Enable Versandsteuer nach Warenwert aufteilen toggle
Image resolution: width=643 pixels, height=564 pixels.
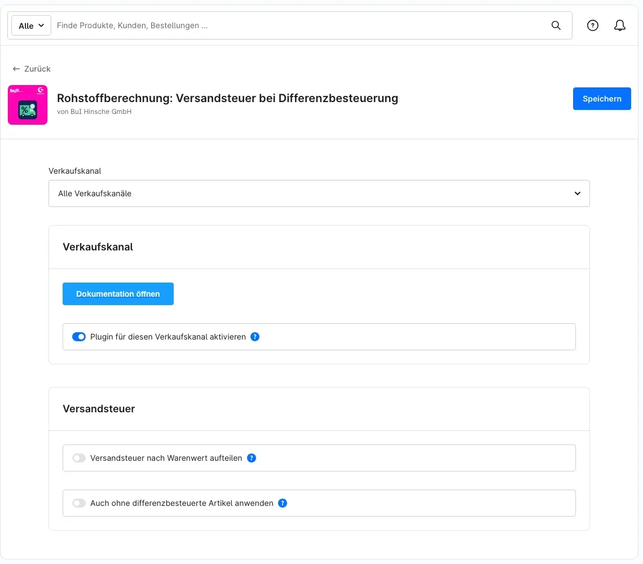tap(79, 458)
